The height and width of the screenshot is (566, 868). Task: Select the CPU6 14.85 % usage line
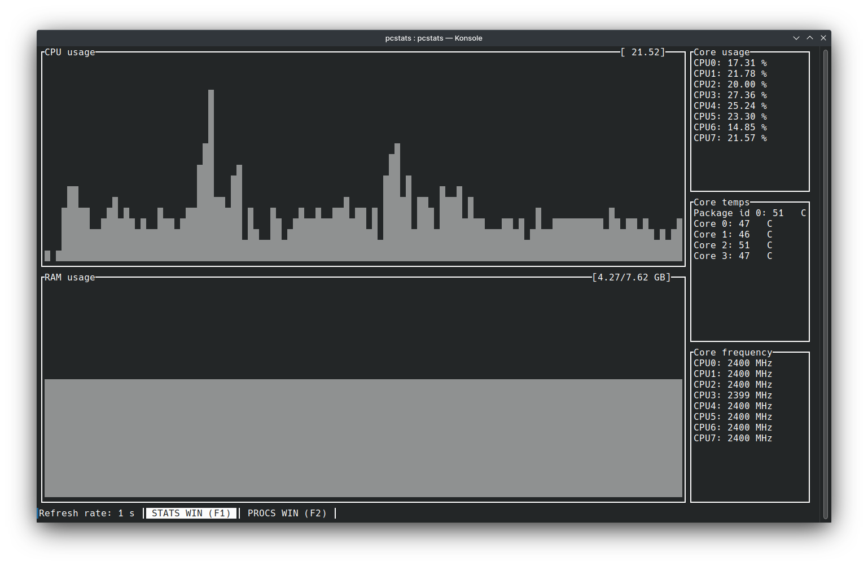730,127
